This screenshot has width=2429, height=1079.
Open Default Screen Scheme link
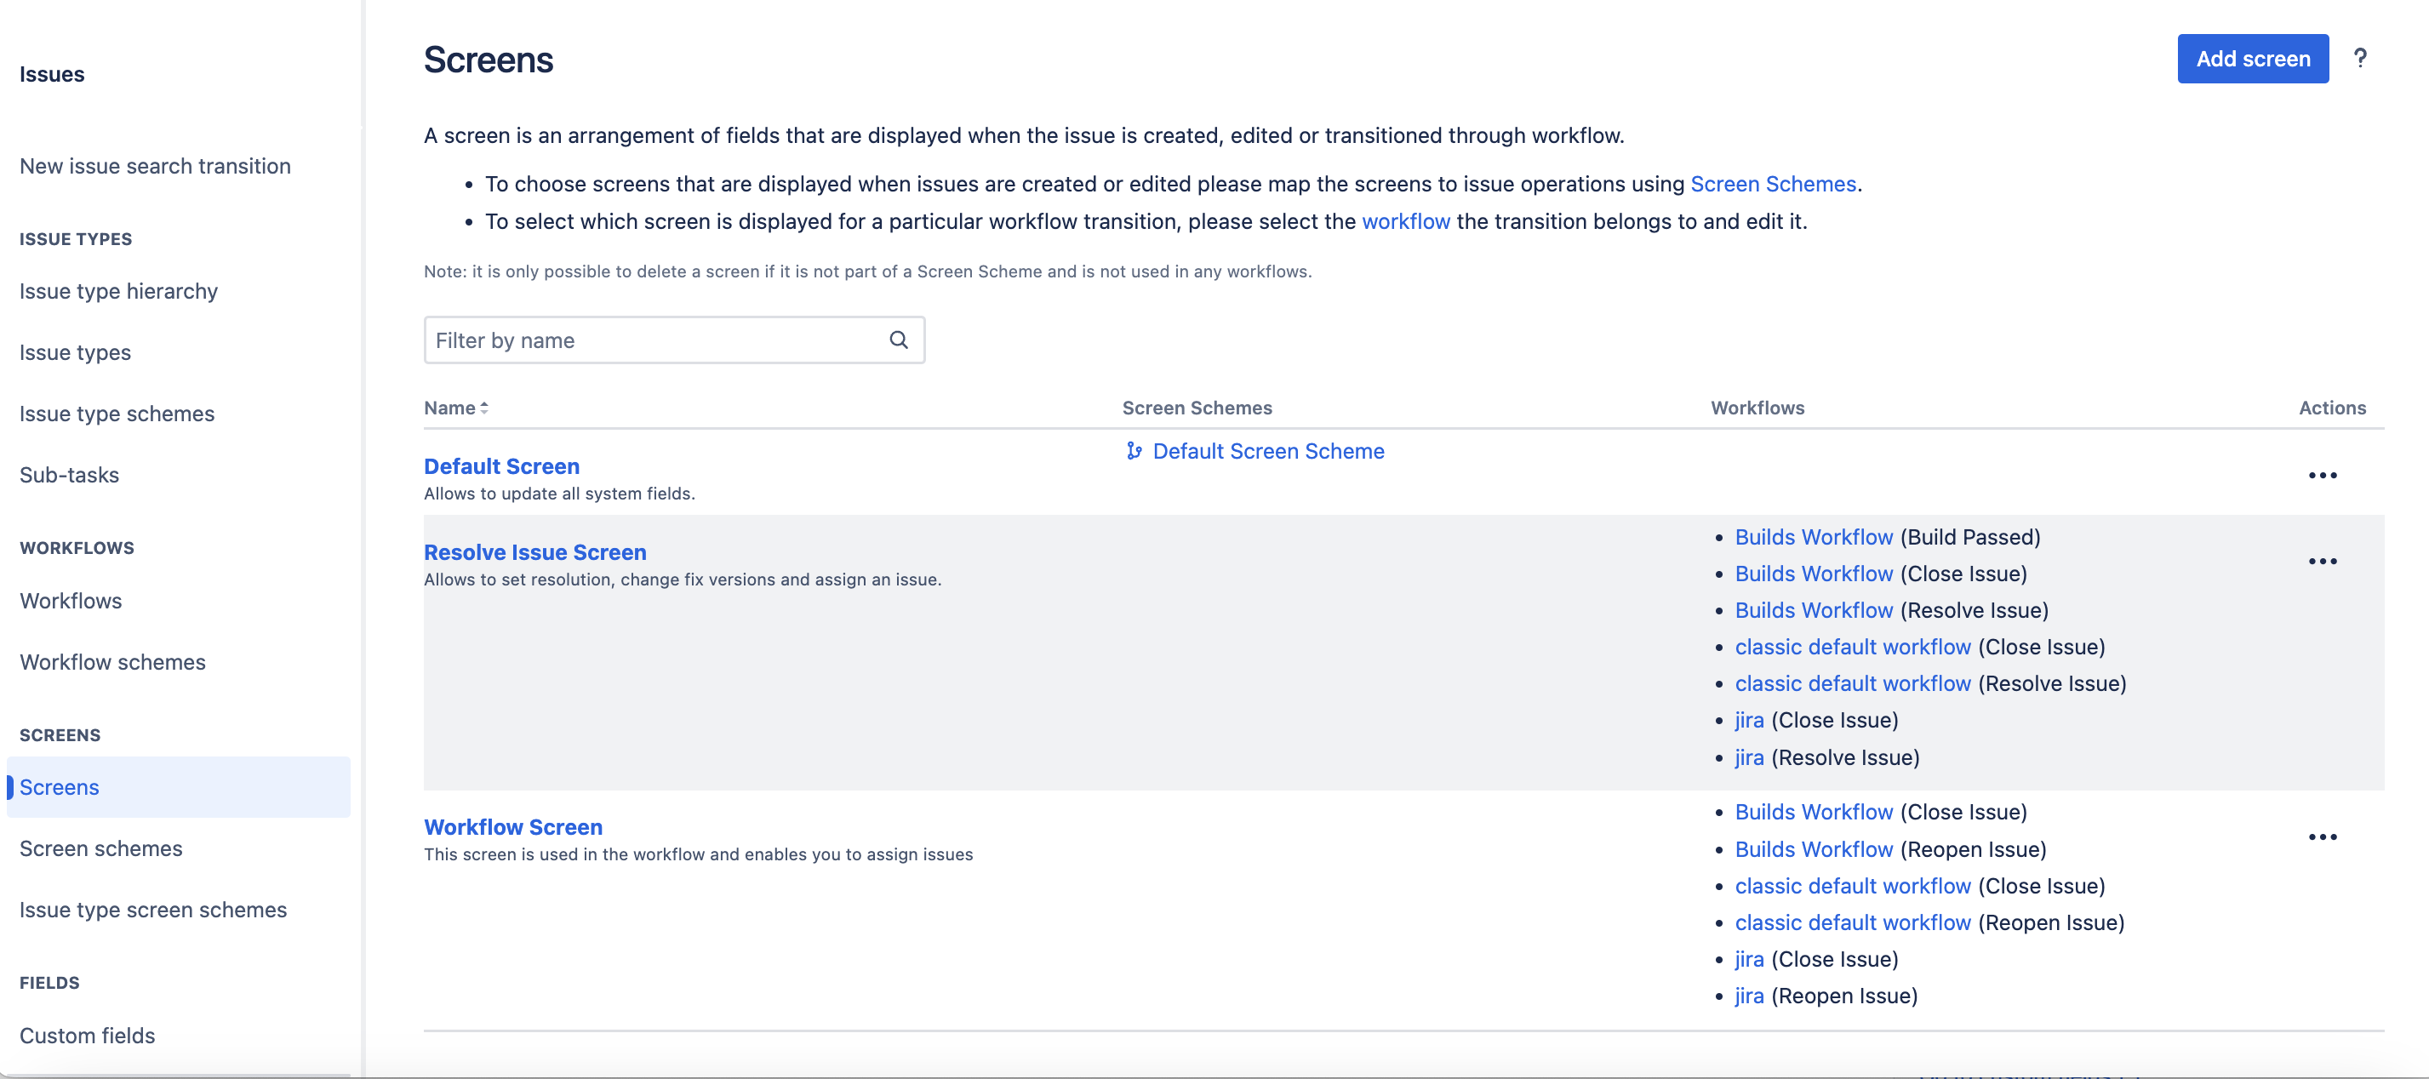point(1268,451)
